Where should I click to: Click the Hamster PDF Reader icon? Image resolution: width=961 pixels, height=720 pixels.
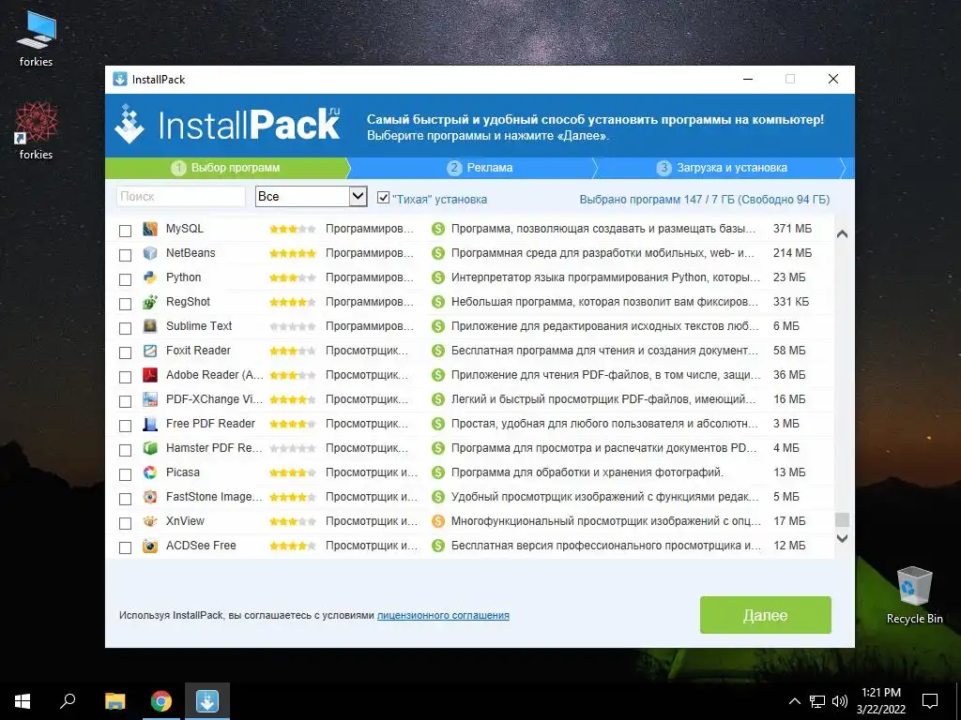(150, 448)
